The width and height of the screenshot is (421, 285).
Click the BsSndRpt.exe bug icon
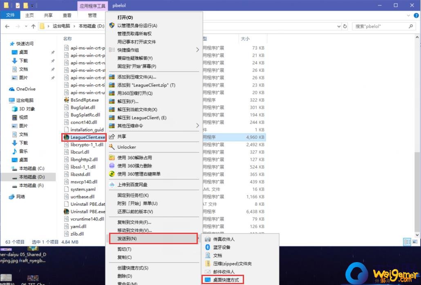pos(67,100)
